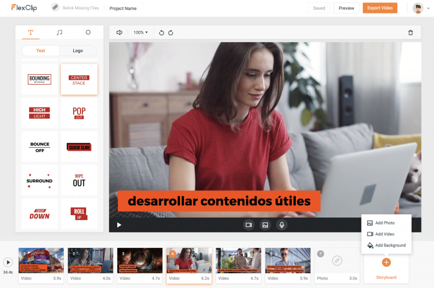Viewport: 434px width, 288px height.
Task: Click the redo arrow icon
Action: pyautogui.click(x=170, y=33)
